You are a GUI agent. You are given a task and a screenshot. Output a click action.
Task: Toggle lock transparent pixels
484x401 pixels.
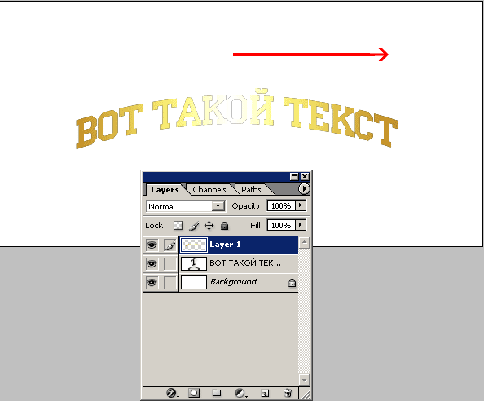pyautogui.click(x=178, y=225)
